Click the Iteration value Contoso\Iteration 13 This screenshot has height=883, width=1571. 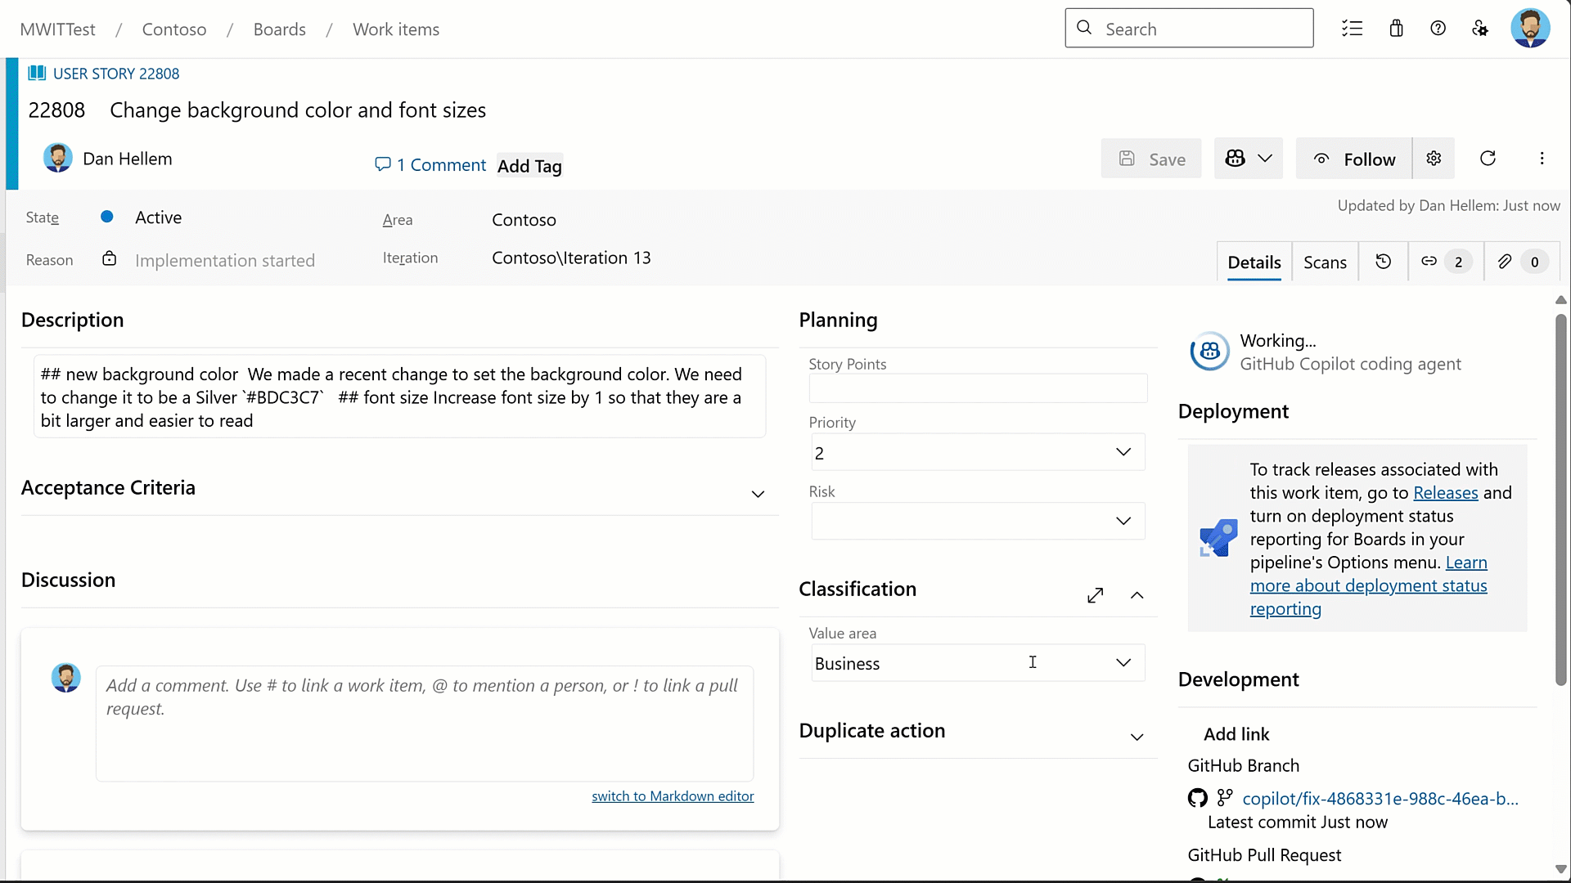point(571,258)
